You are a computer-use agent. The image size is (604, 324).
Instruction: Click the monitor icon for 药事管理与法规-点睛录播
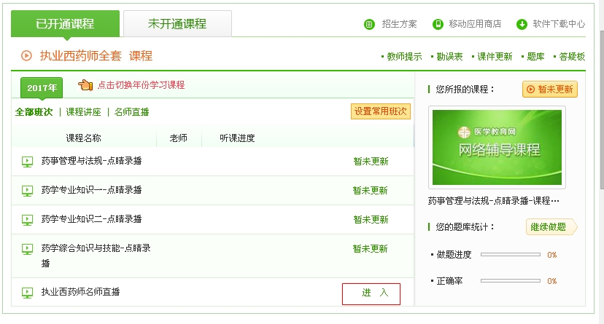click(28, 162)
